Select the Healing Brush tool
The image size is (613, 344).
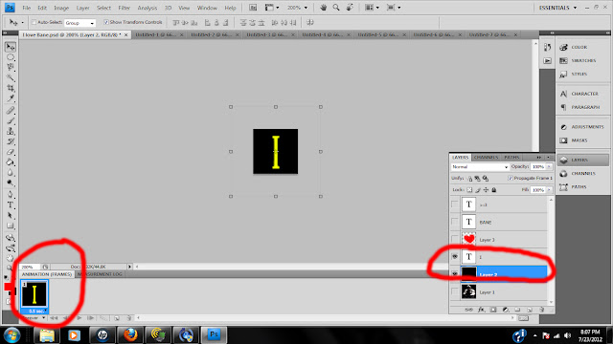[x=11, y=111]
